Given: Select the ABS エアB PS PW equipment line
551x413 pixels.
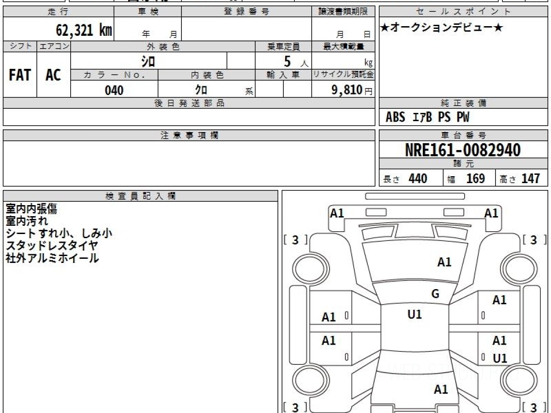Looking at the screenshot, I should (427, 117).
